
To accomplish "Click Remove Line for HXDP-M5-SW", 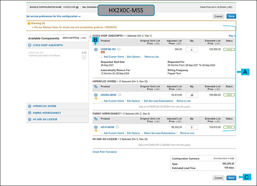I will tap(151, 57).
